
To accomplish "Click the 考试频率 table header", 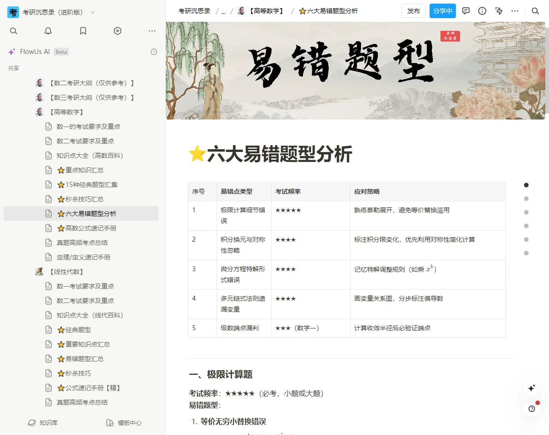I will coord(311,192).
